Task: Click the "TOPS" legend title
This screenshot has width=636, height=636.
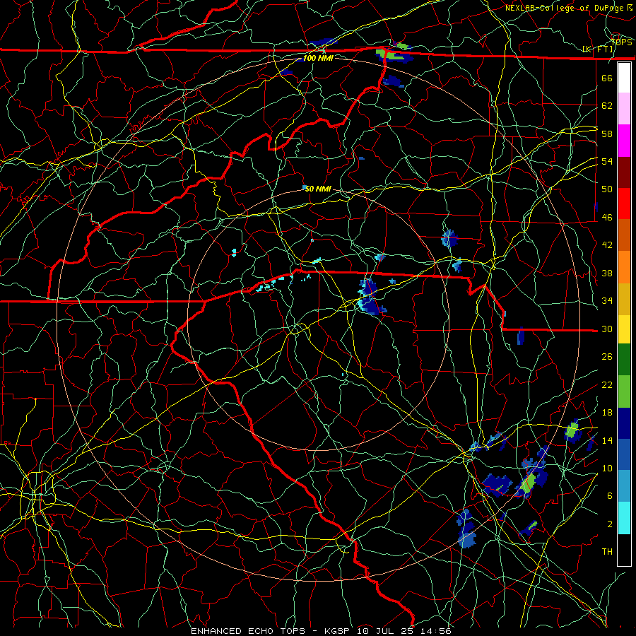Action: pos(622,42)
